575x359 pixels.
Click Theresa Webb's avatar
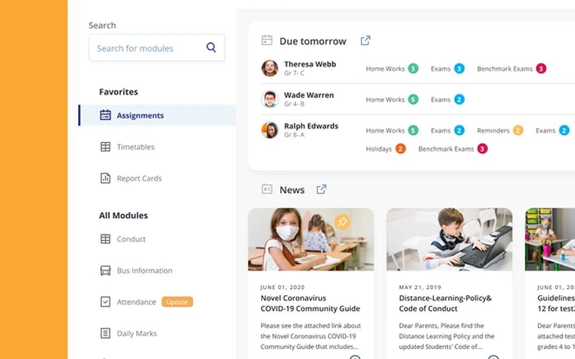point(269,68)
